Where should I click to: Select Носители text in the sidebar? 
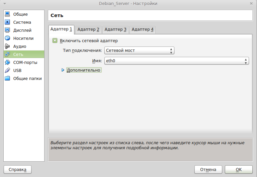[x=23, y=38]
